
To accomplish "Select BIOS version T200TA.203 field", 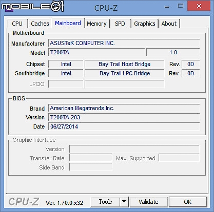I will point(124,117).
